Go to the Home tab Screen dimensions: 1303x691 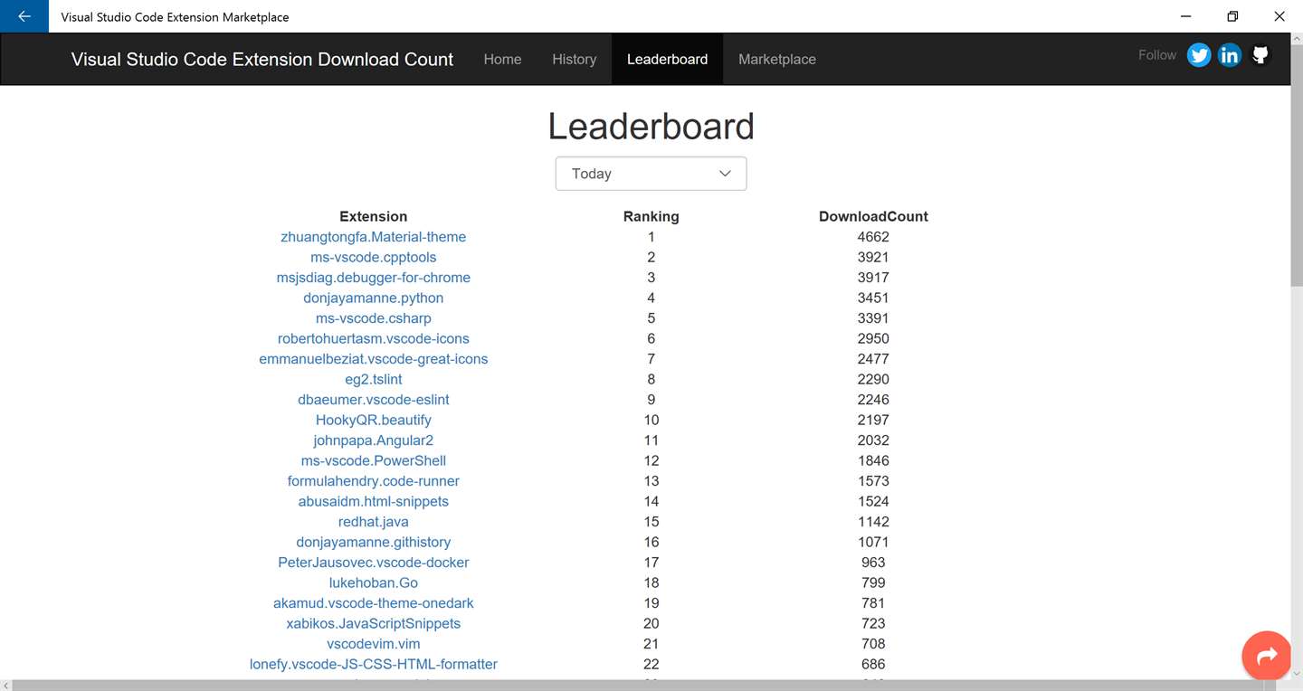(502, 59)
